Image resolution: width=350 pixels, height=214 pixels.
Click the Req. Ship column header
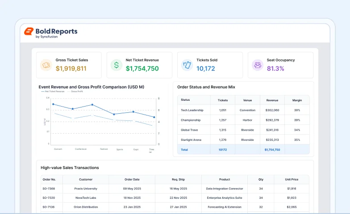pos(179,179)
